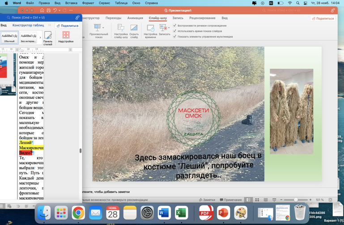Click the slide caption text about Леший

(198, 166)
